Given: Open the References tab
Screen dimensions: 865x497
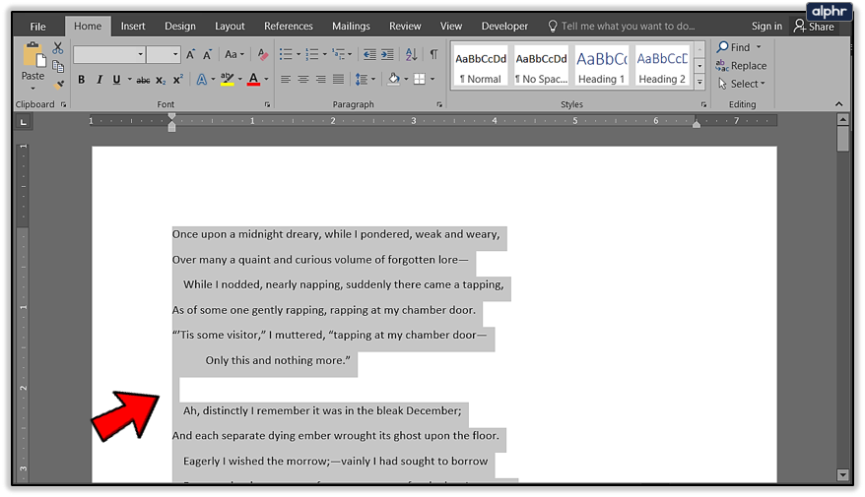Looking at the screenshot, I should coord(288,27).
